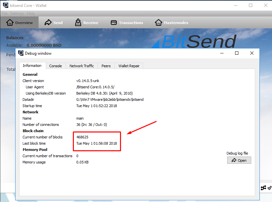
Task: Select startup time Tue May 1 01:52:22 2018
Action: (x=97, y=106)
